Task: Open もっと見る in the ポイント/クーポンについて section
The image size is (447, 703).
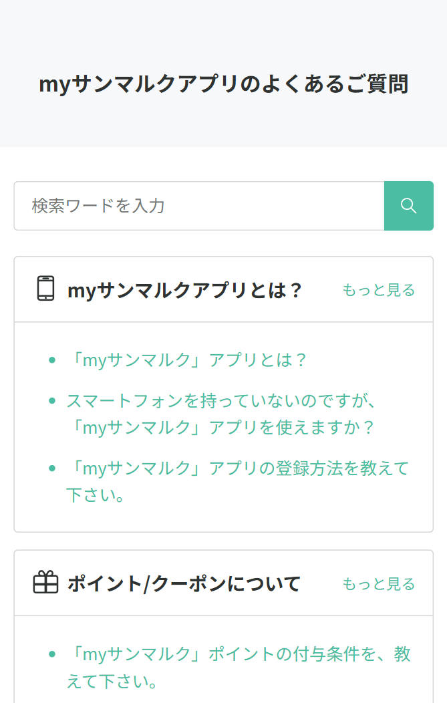Action: tap(378, 584)
